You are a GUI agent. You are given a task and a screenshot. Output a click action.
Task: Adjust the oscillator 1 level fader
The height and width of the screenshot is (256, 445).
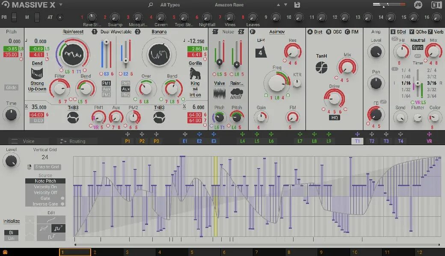point(107,42)
